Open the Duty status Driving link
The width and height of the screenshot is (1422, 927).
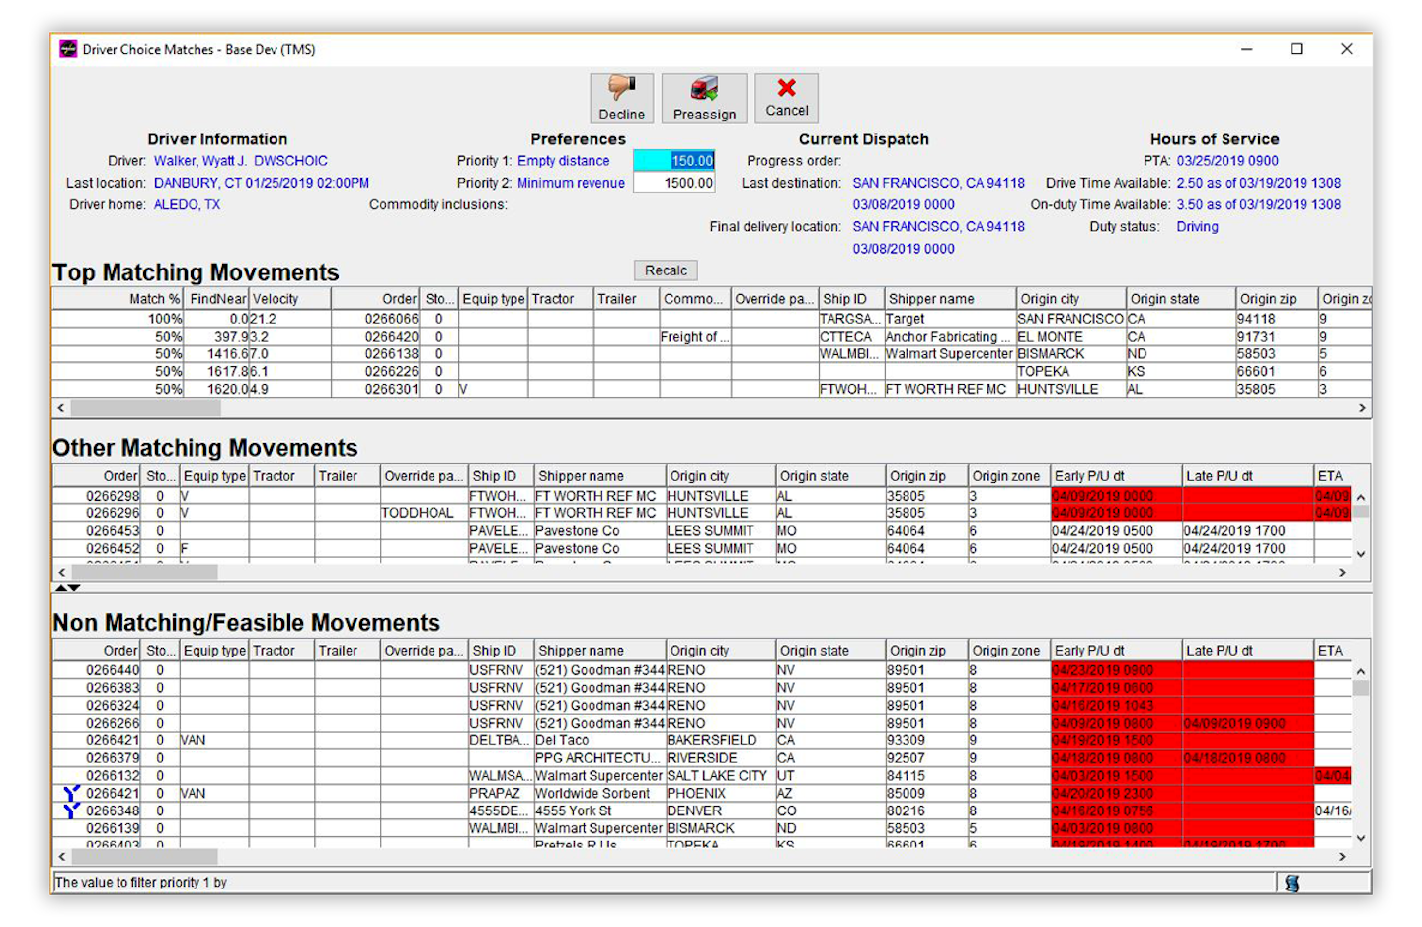click(x=1197, y=226)
